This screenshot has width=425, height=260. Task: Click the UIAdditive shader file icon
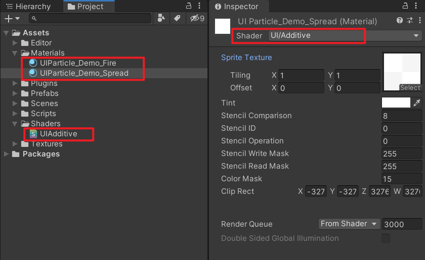33,134
